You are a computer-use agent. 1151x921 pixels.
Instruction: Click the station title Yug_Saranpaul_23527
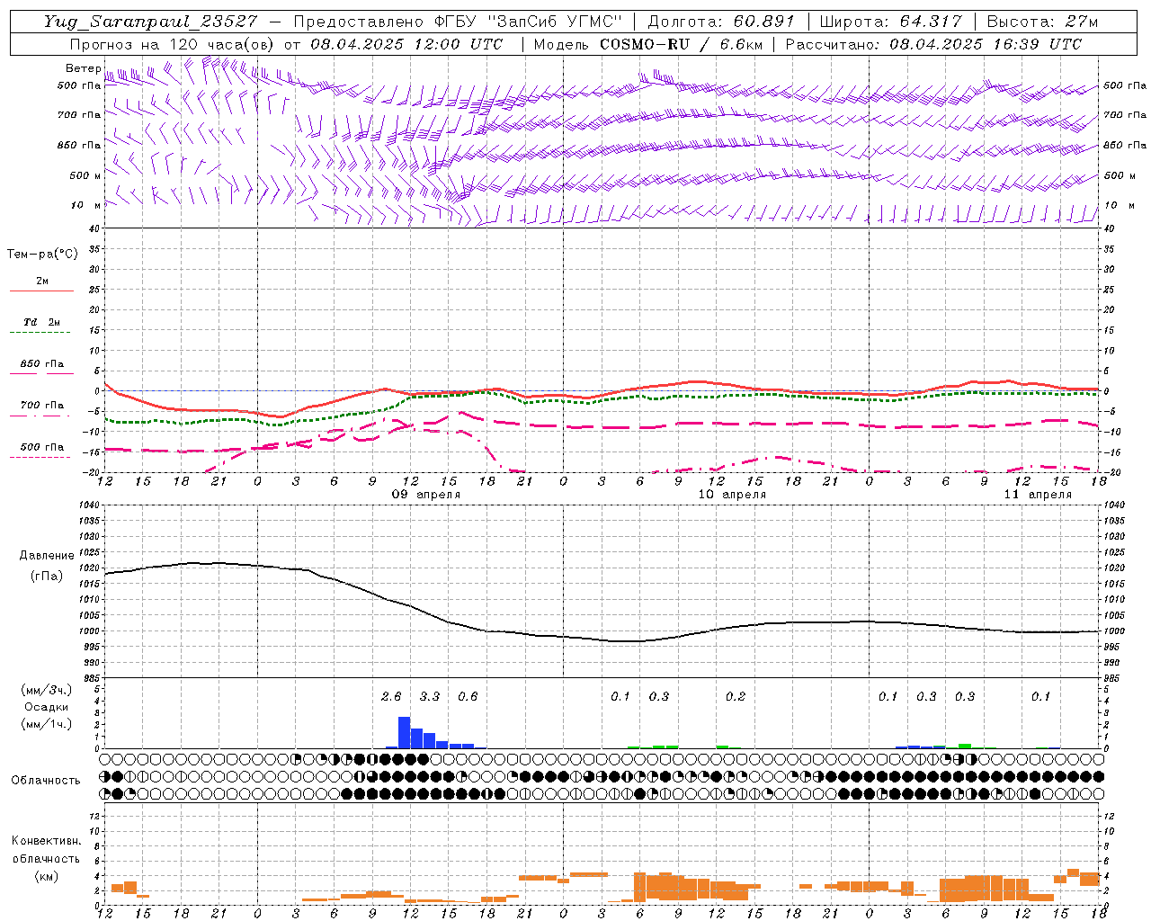pyautogui.click(x=150, y=22)
